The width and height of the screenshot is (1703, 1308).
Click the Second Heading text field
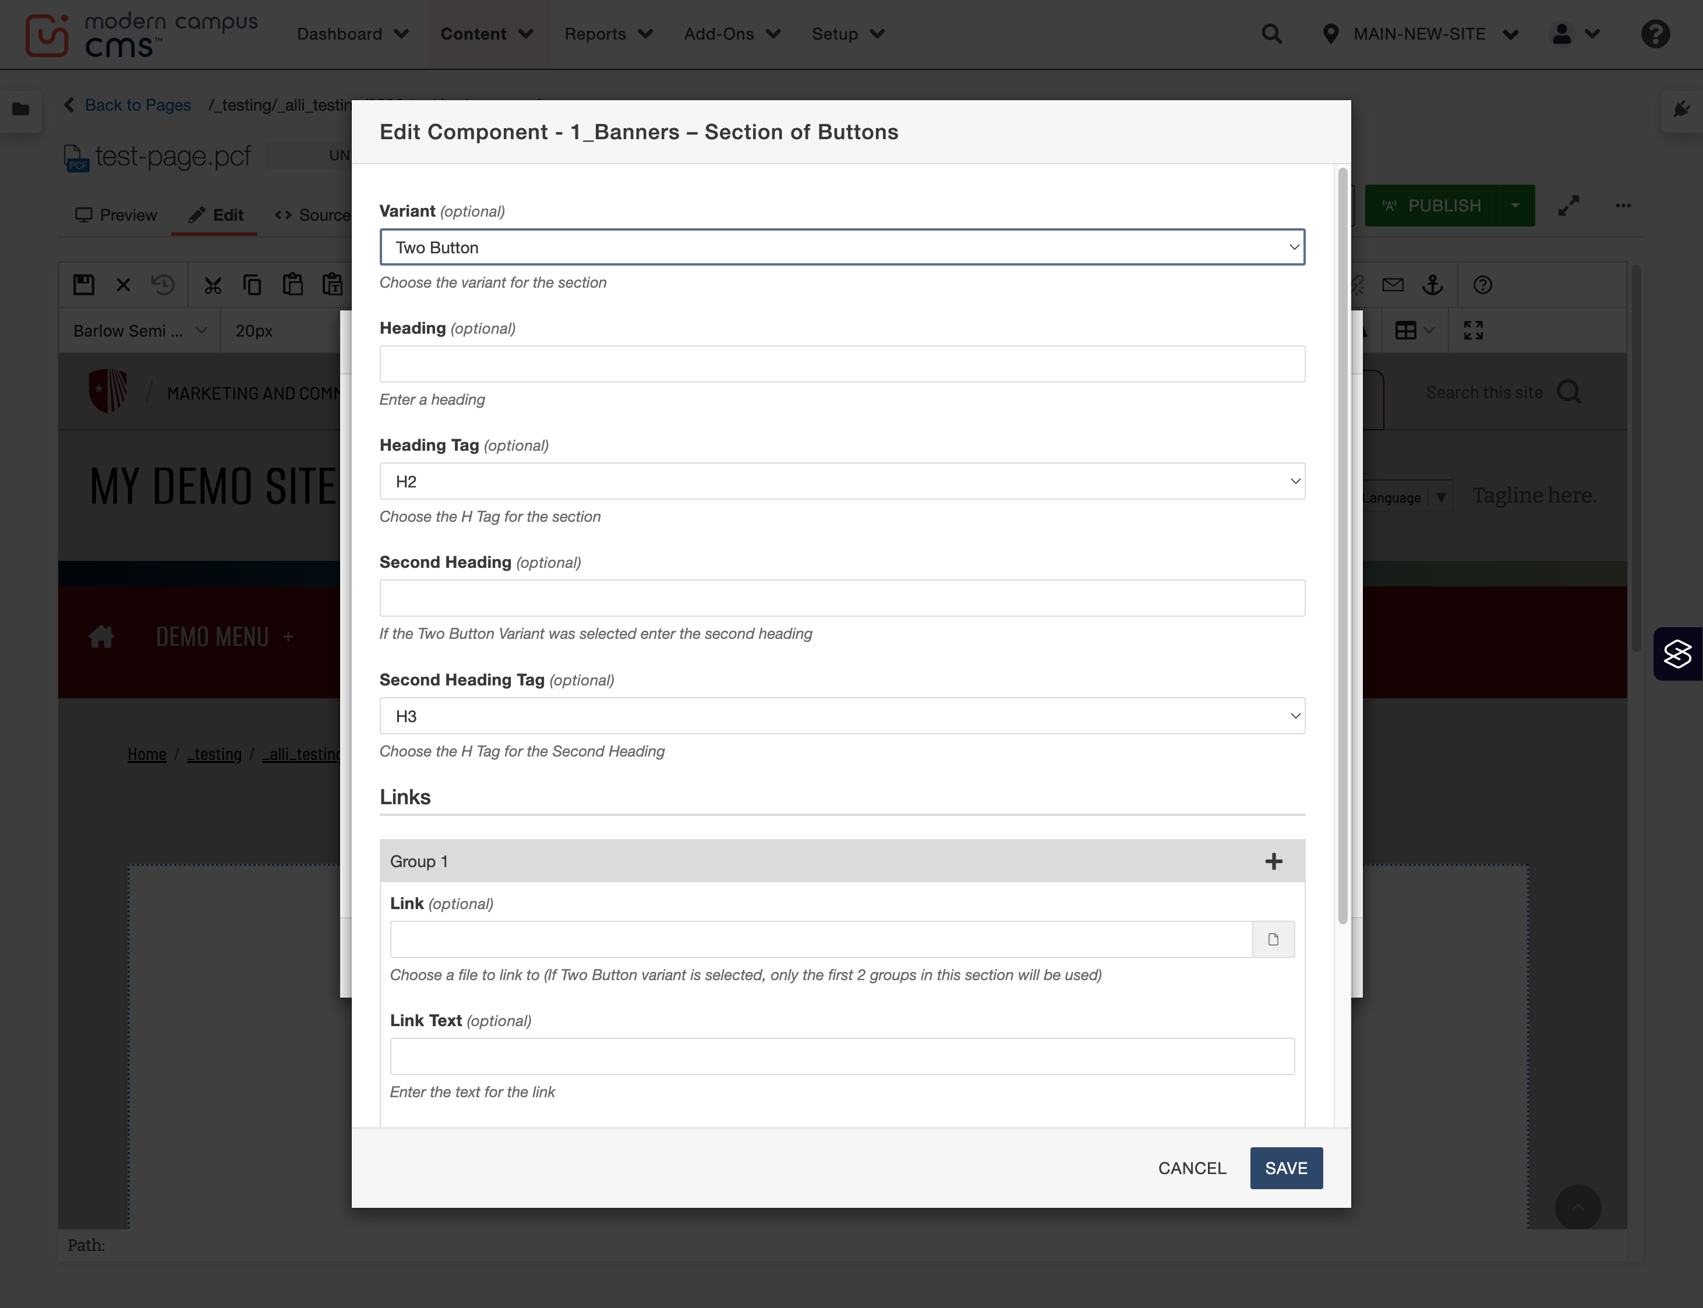pyautogui.click(x=842, y=598)
